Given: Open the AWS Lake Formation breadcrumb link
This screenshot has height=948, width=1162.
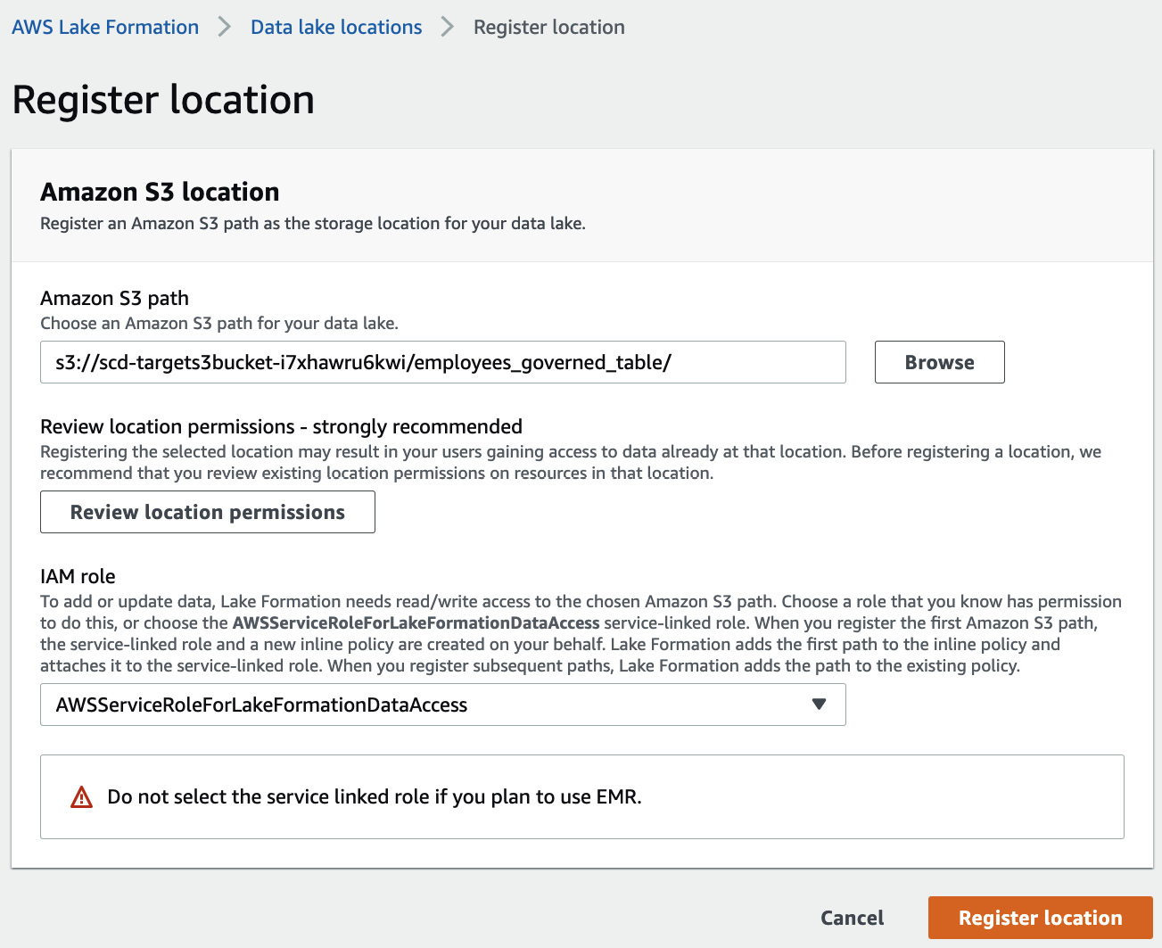Looking at the screenshot, I should 105,27.
